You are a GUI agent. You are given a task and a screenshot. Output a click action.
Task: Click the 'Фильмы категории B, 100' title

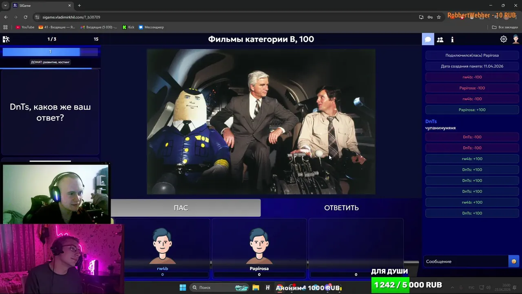[x=261, y=39]
